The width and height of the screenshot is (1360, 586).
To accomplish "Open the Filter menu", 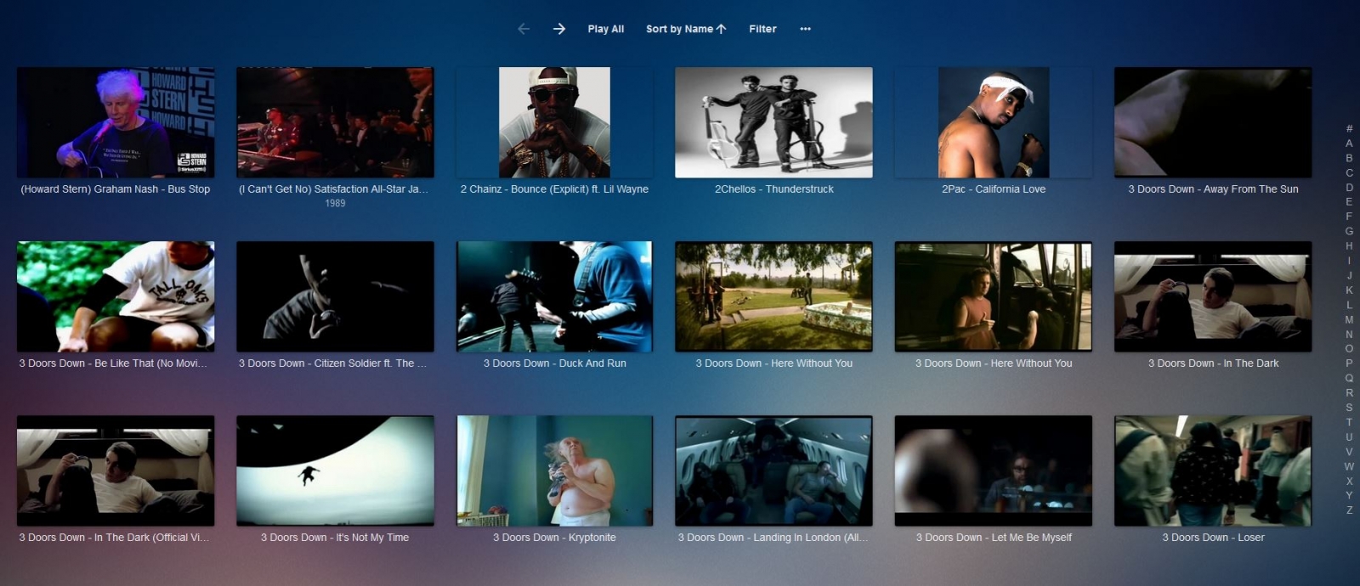I will point(762,29).
